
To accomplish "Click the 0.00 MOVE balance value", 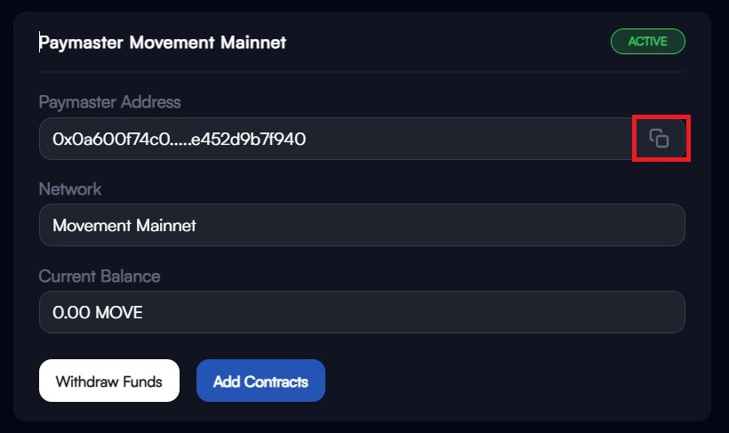I will coord(98,313).
